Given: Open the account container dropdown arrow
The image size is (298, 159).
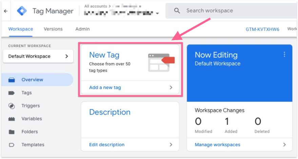Looking at the screenshot, I should tap(157, 14).
